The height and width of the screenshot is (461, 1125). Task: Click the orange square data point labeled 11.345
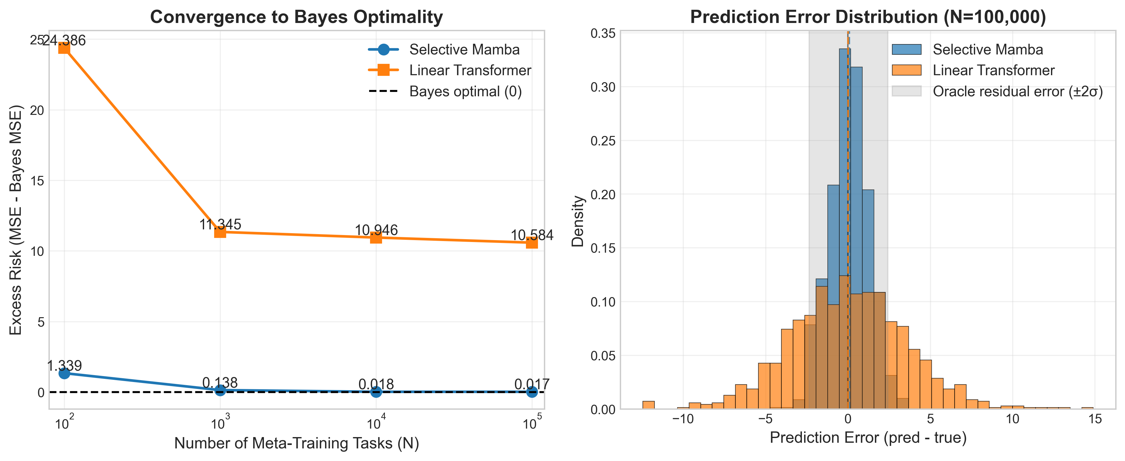point(220,232)
